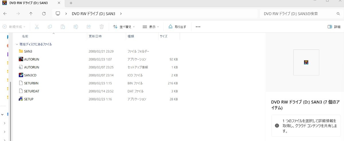The width and height of the screenshot is (344, 141).
Task: Open the three-dot more options menu
Action: [198, 27]
